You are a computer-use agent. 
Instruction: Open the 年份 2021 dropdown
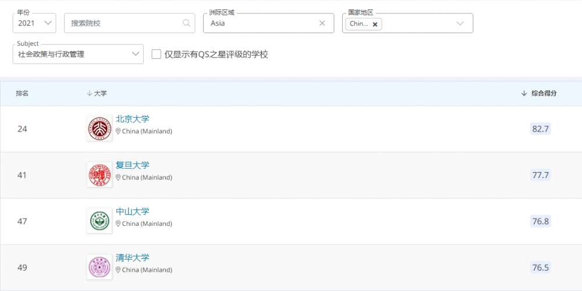[x=35, y=23]
